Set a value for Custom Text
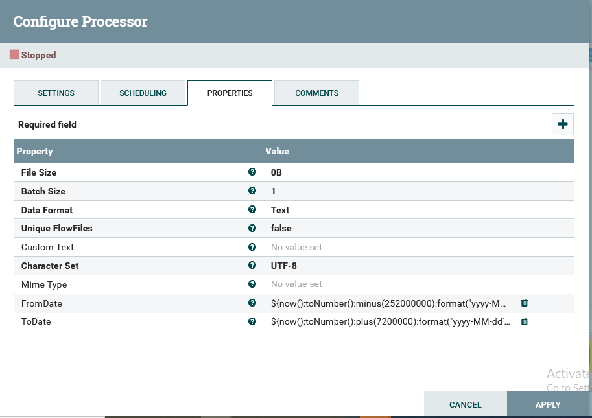592x418 pixels. point(387,247)
